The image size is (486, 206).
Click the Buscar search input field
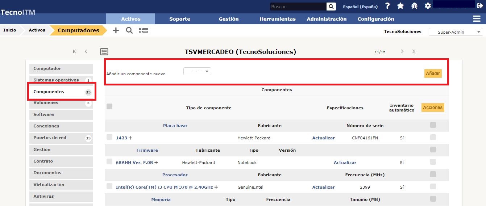click(298, 7)
